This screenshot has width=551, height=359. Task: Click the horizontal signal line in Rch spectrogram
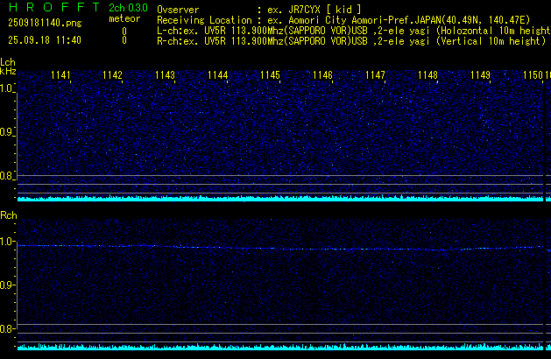tap(280, 247)
